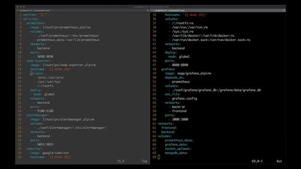Click "prometheus:" service key on line 3

(36, 23)
